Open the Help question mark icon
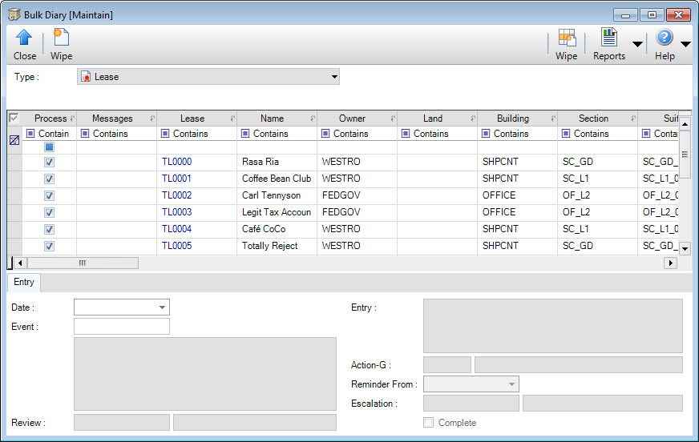The image size is (699, 442). pyautogui.click(x=665, y=38)
